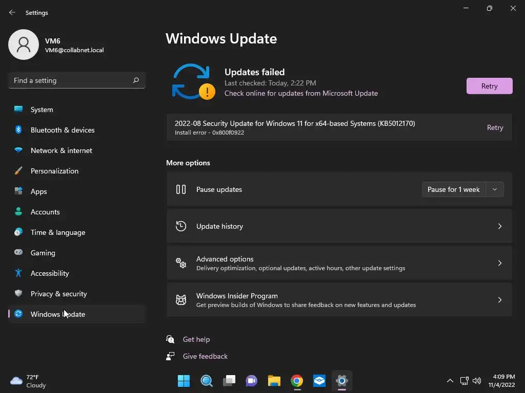Go to Accounts settings
The image size is (525, 393).
[x=77, y=212]
